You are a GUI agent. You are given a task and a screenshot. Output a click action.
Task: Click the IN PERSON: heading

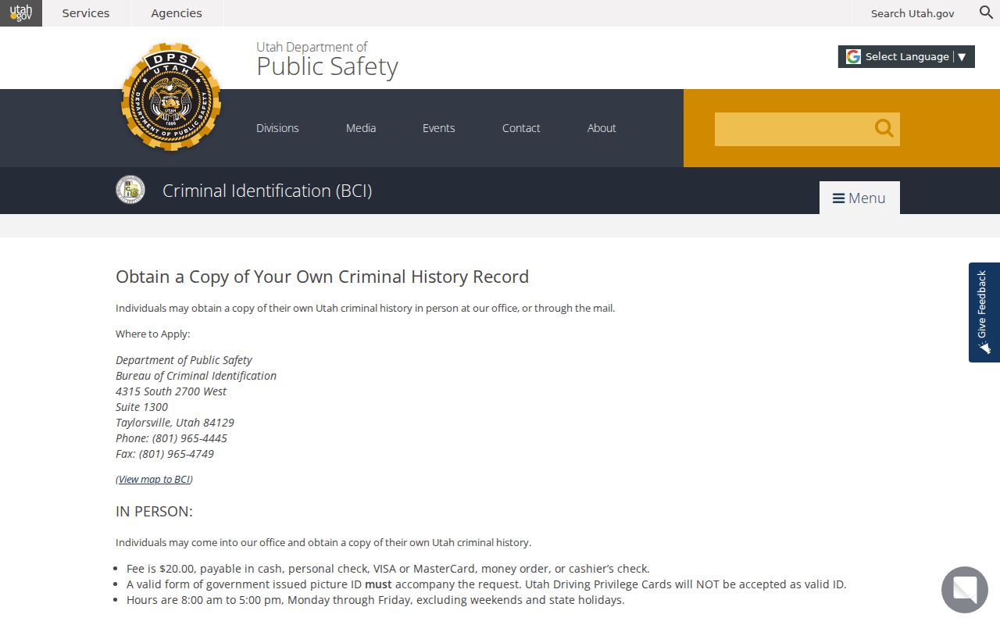[154, 512]
